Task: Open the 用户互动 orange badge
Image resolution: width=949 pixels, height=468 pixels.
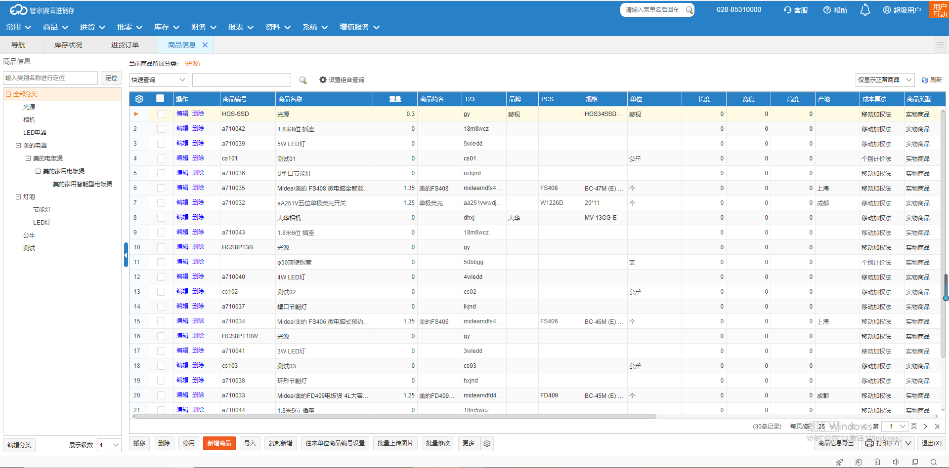Action: pyautogui.click(x=940, y=10)
